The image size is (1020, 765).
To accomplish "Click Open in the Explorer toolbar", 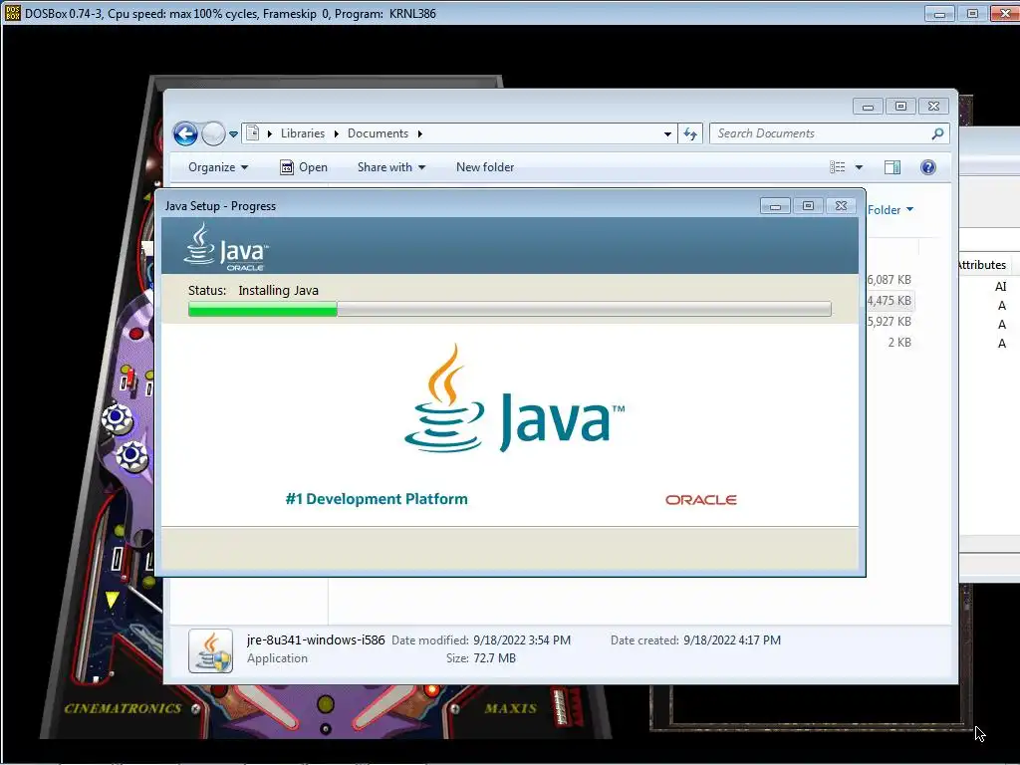I will point(304,167).
